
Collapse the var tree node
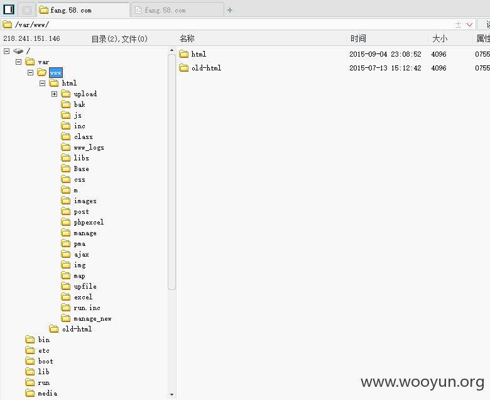pos(18,62)
